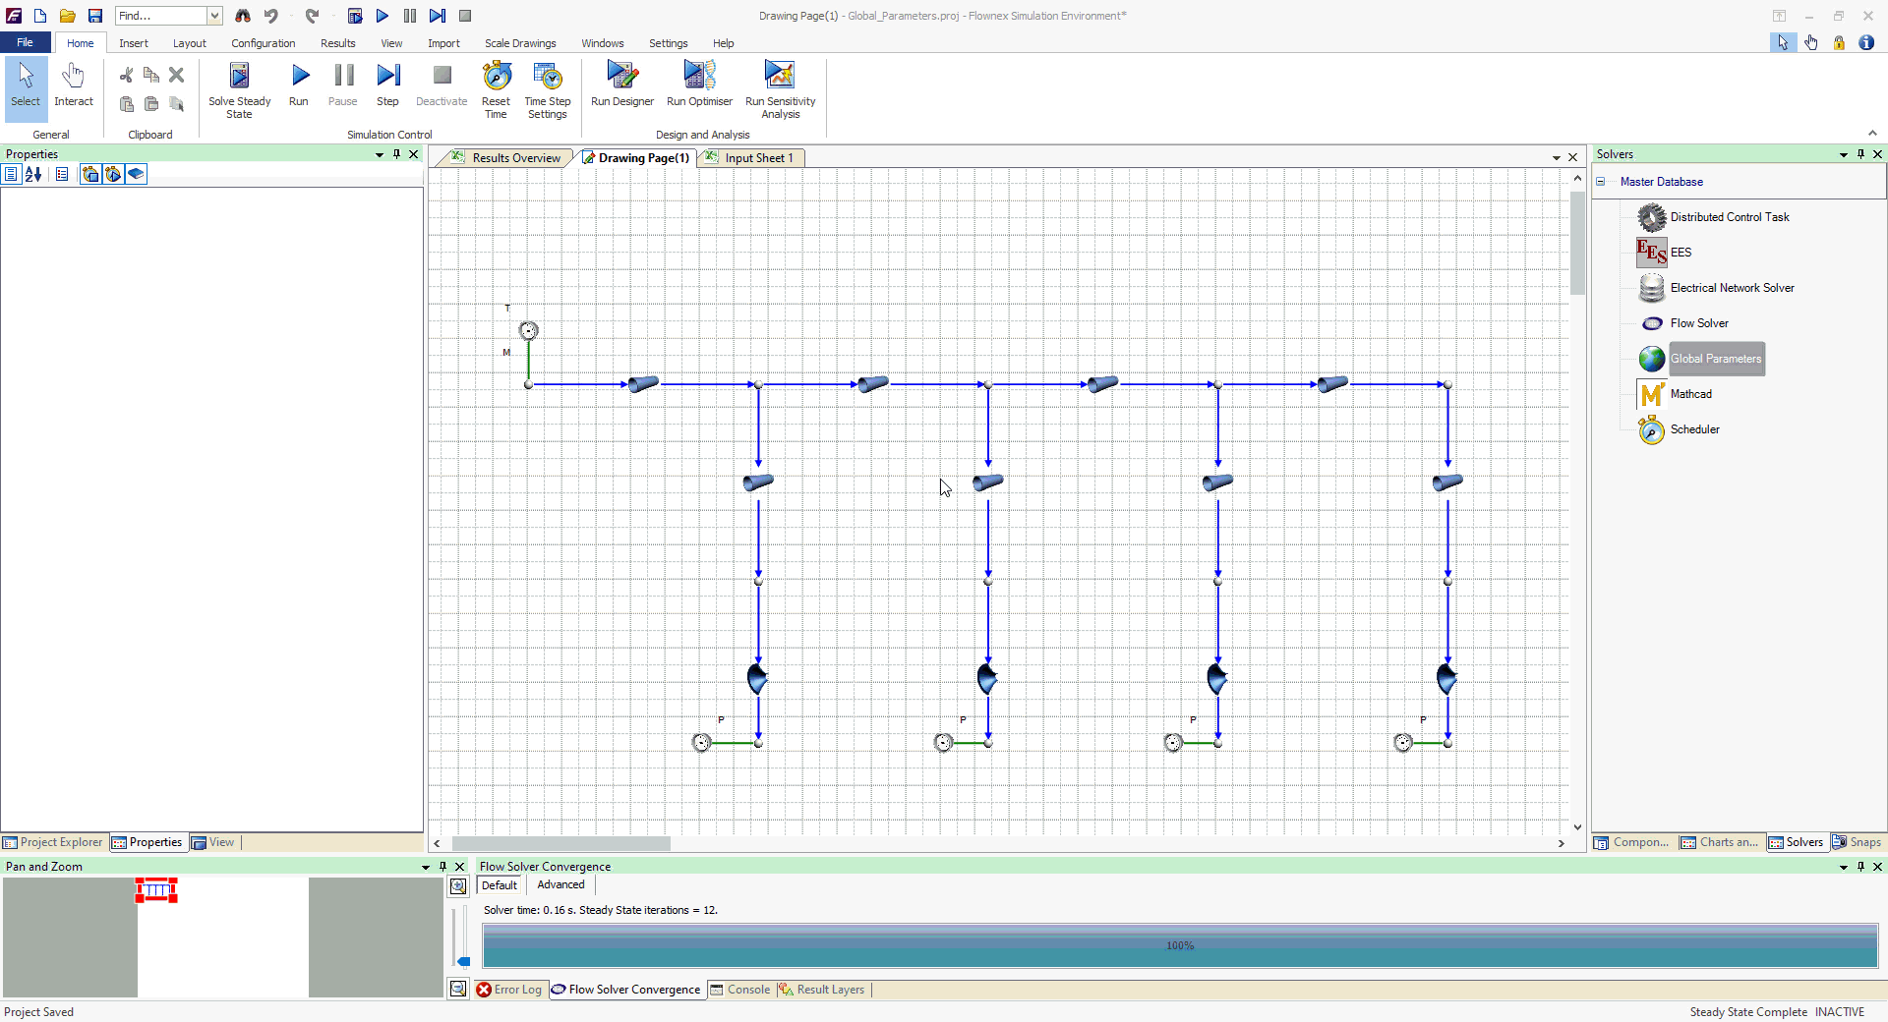Start Run Sensitivity Analysis

[780, 77]
